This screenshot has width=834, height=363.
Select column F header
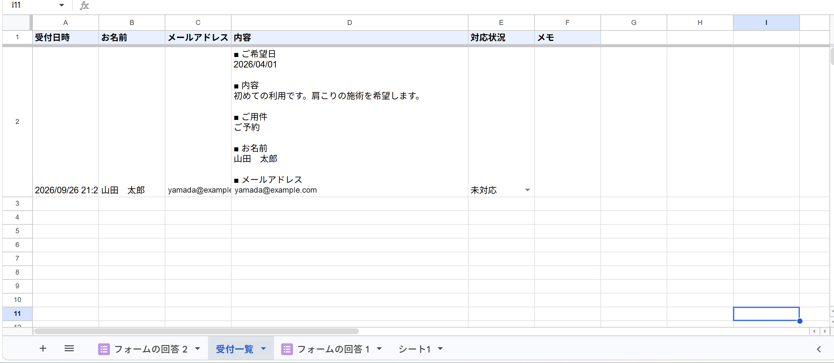(568, 23)
